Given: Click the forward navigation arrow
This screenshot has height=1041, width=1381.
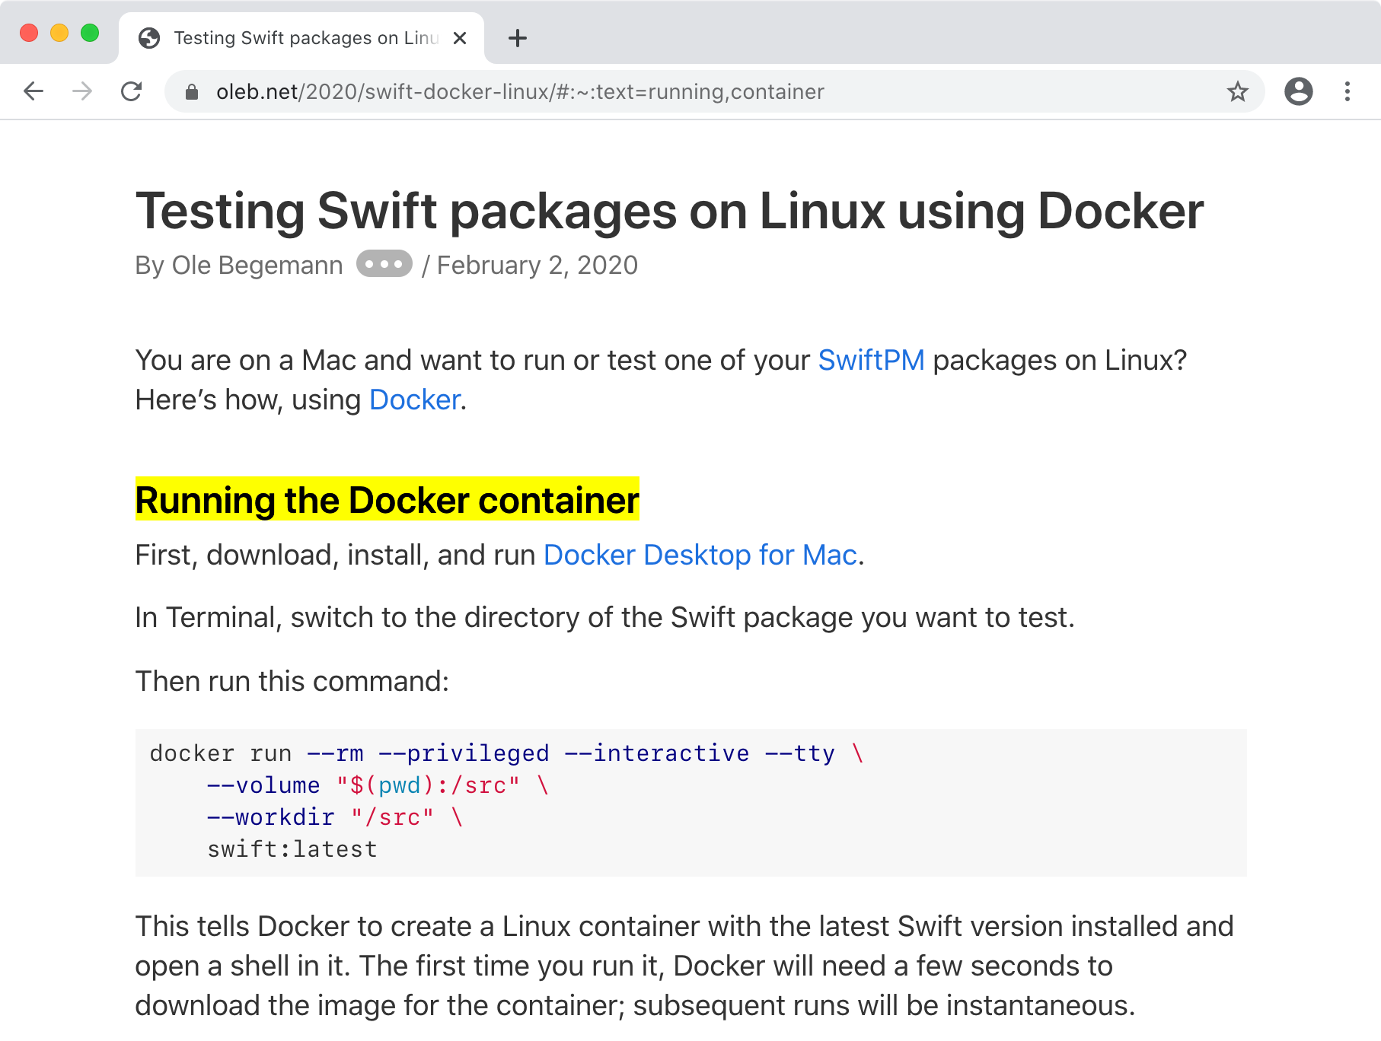Looking at the screenshot, I should point(82,91).
